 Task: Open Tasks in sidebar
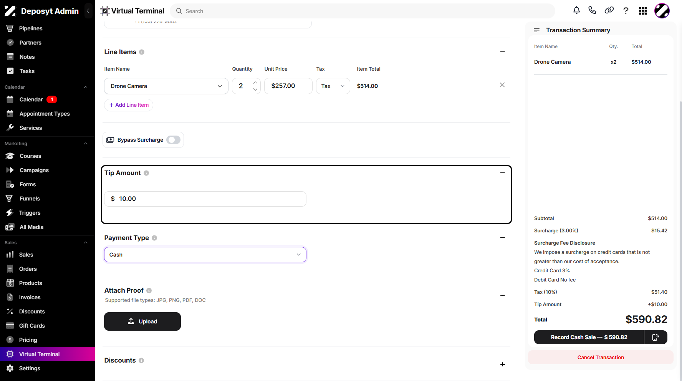47,71
